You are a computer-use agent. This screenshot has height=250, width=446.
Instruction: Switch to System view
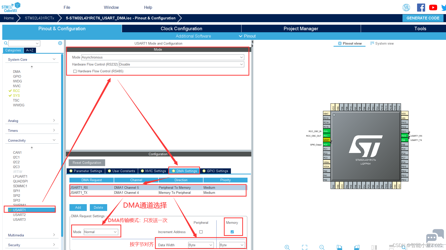pos(382,43)
